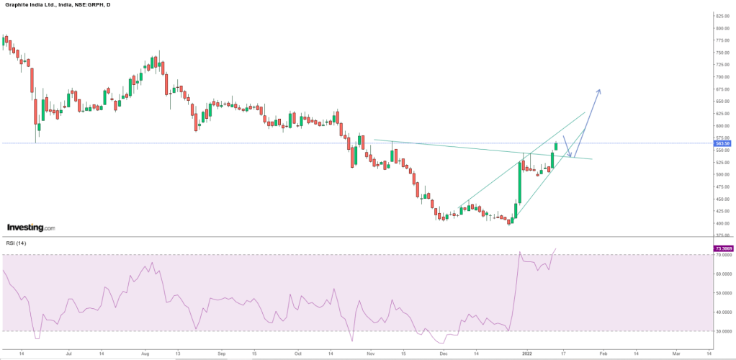Click the 825.00 label on price axis
This screenshot has height=360, width=736.
[x=722, y=15]
